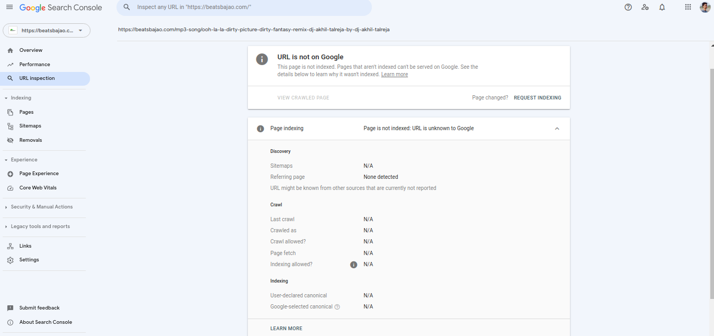Click Submit feedback label
The image size is (714, 336).
(40, 308)
